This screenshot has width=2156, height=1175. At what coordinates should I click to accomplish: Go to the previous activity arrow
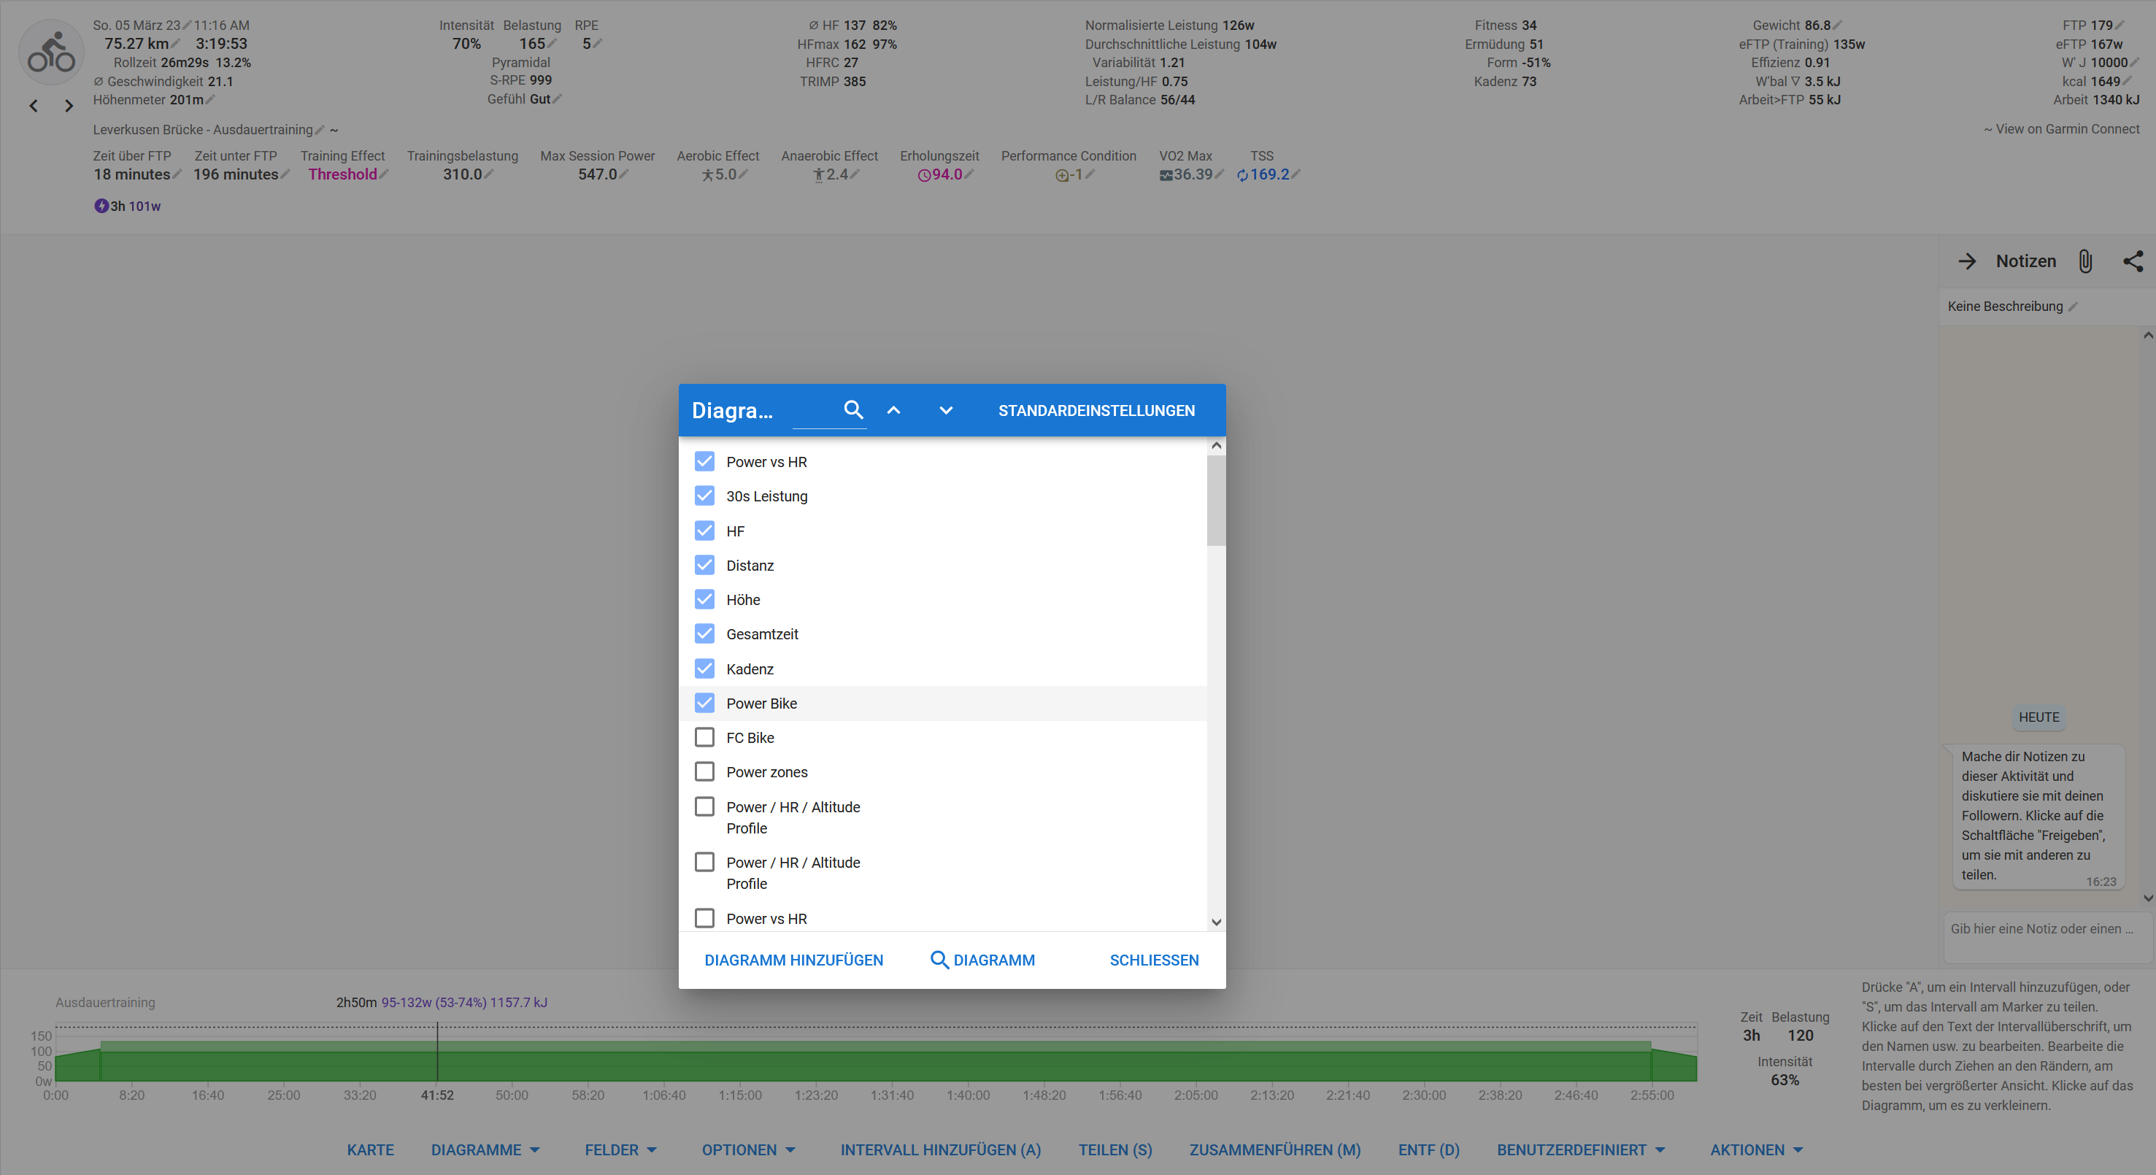(34, 105)
